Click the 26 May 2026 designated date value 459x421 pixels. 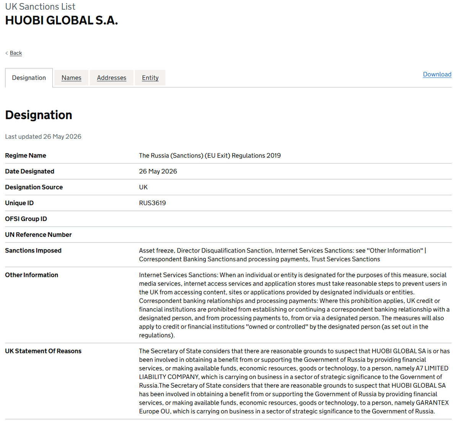[x=158, y=171]
